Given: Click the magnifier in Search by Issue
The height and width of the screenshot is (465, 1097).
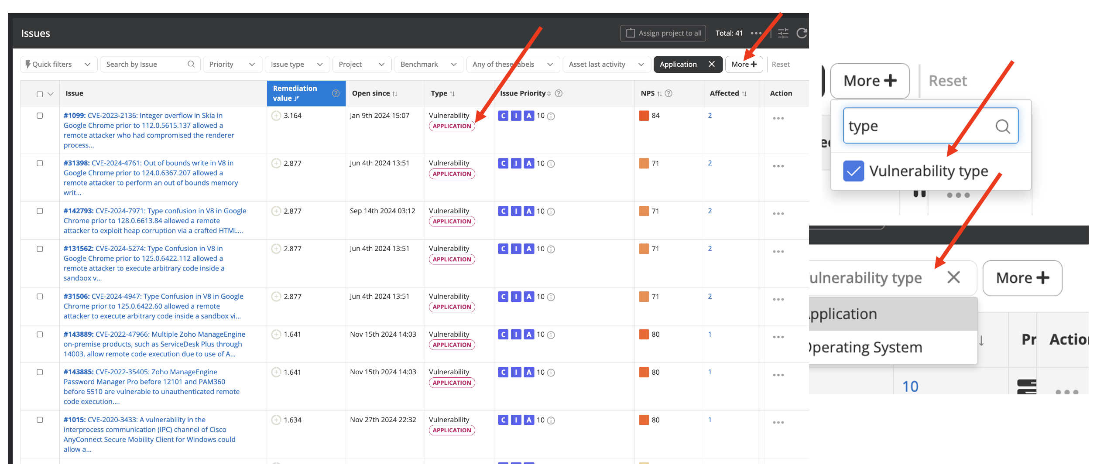Looking at the screenshot, I should [x=191, y=64].
